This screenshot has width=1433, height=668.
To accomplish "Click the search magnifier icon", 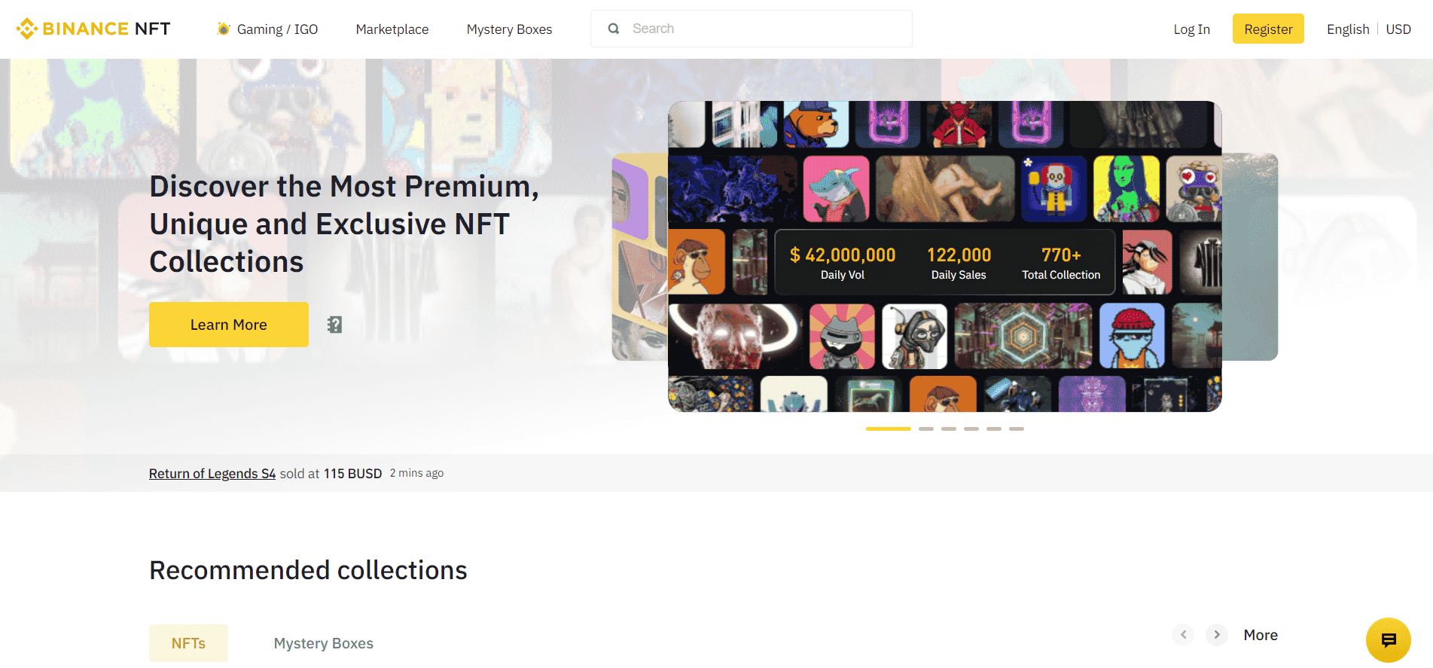I will [614, 29].
